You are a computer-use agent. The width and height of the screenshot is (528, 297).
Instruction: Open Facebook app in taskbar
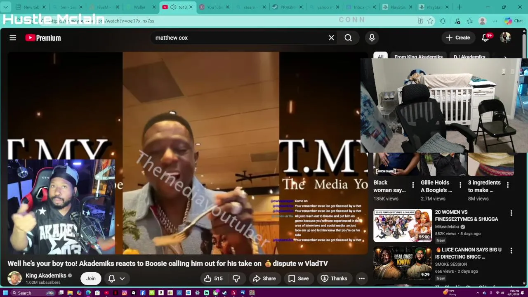[x=143, y=293]
